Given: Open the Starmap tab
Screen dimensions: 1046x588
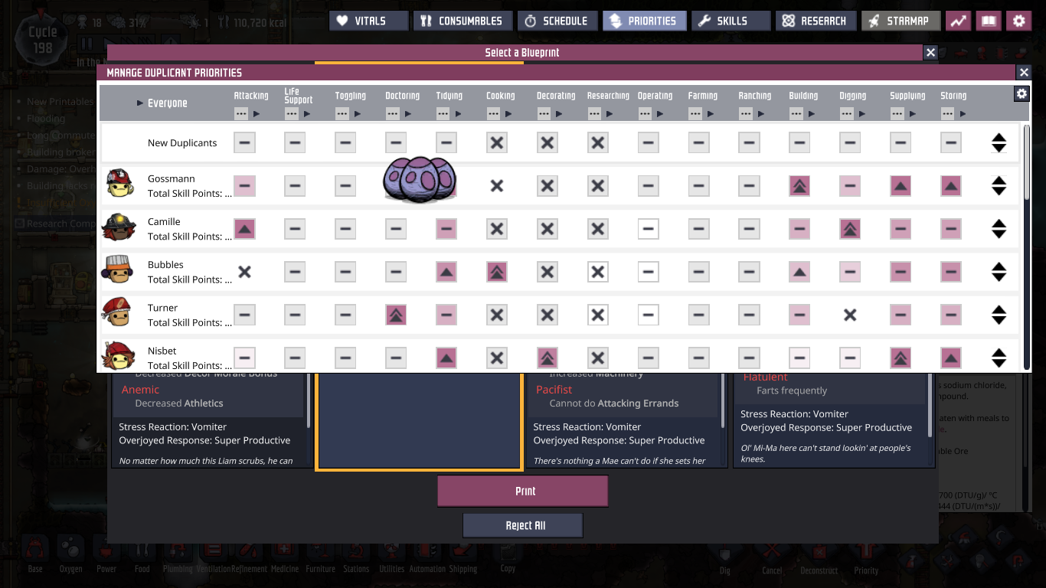Looking at the screenshot, I should (901, 21).
